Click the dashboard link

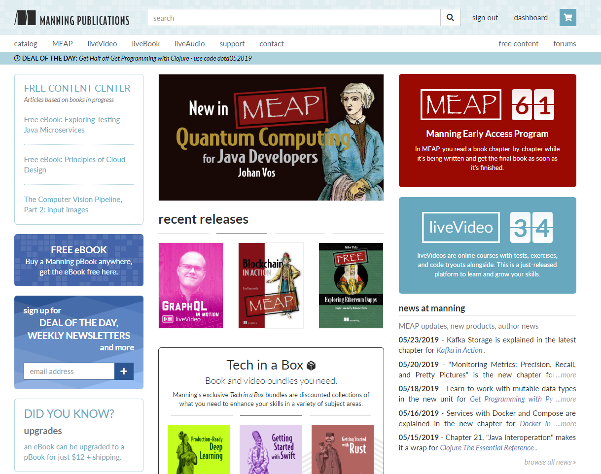(x=530, y=17)
